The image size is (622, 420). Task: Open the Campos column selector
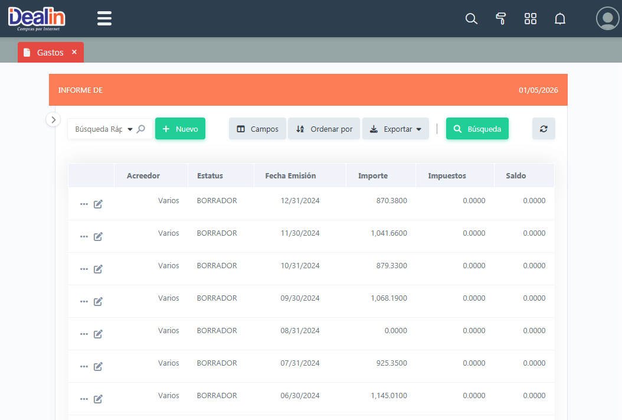coord(257,129)
